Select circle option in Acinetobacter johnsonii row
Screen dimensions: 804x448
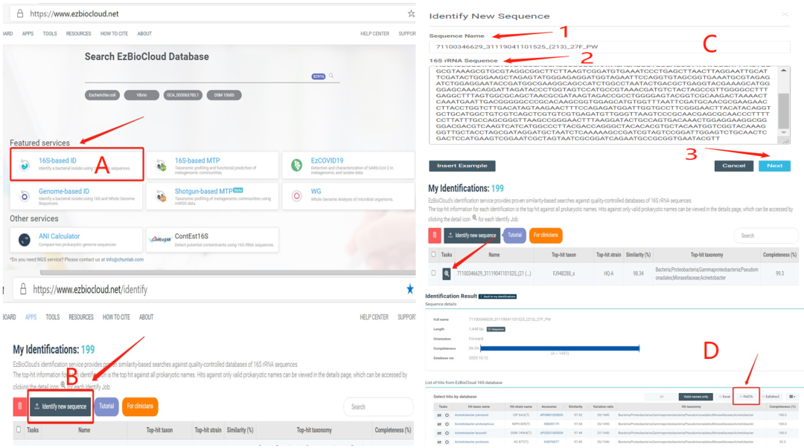point(447,415)
